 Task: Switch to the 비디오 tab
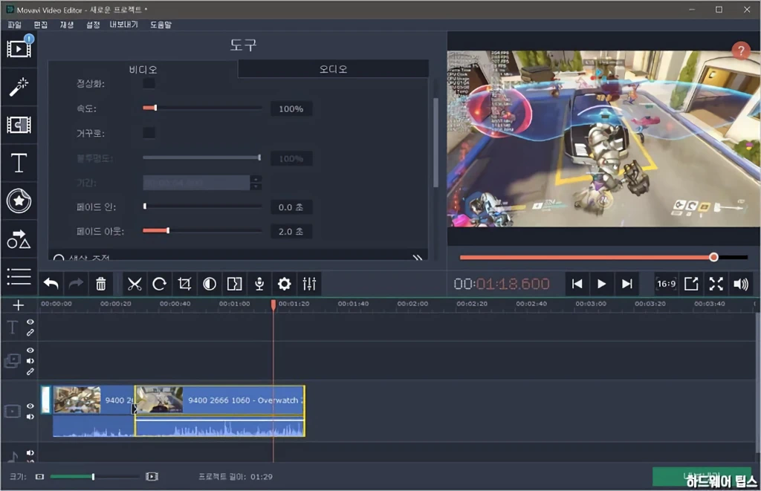click(x=143, y=69)
